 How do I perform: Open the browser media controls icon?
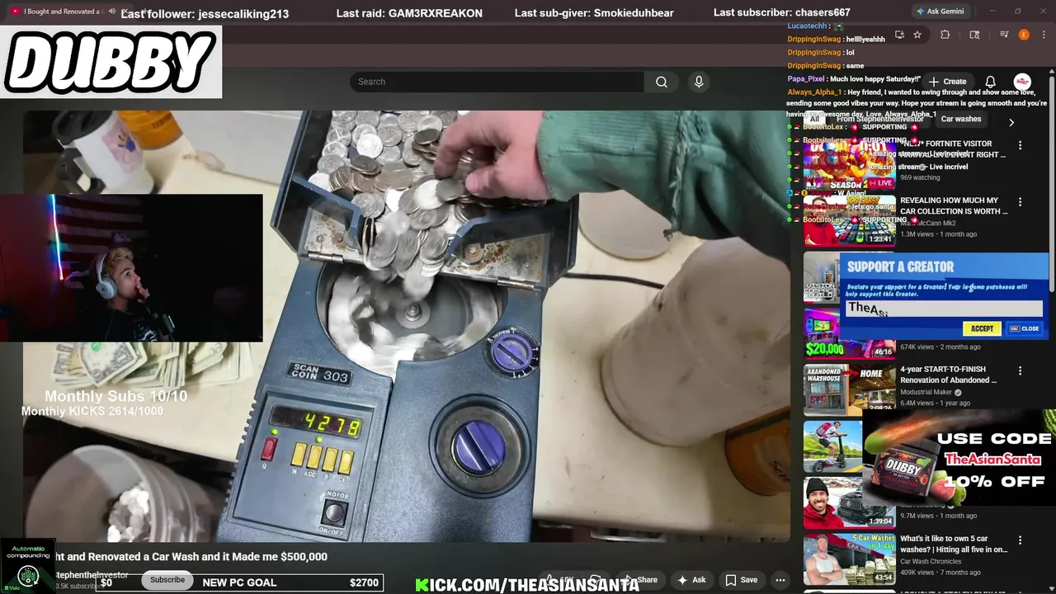tap(1004, 35)
